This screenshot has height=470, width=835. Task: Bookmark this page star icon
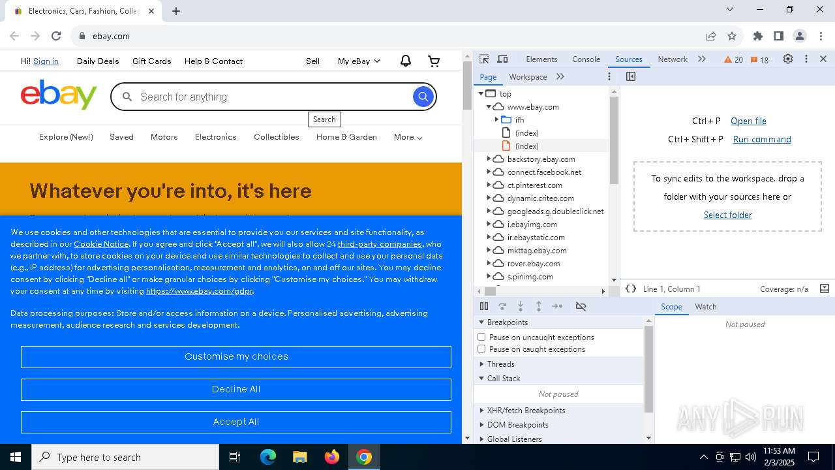[x=732, y=36]
